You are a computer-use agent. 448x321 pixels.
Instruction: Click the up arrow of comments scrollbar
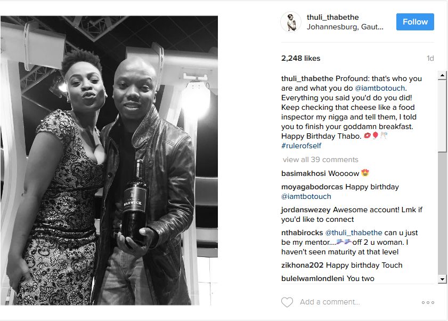[442, 76]
